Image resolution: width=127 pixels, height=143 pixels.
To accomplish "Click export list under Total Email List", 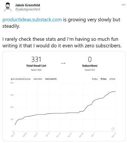I will click(x=36, y=70).
